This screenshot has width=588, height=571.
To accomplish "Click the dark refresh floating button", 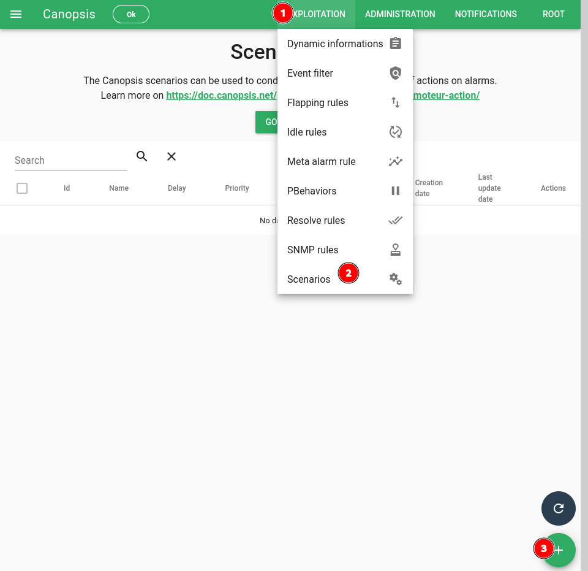I will [x=559, y=508].
